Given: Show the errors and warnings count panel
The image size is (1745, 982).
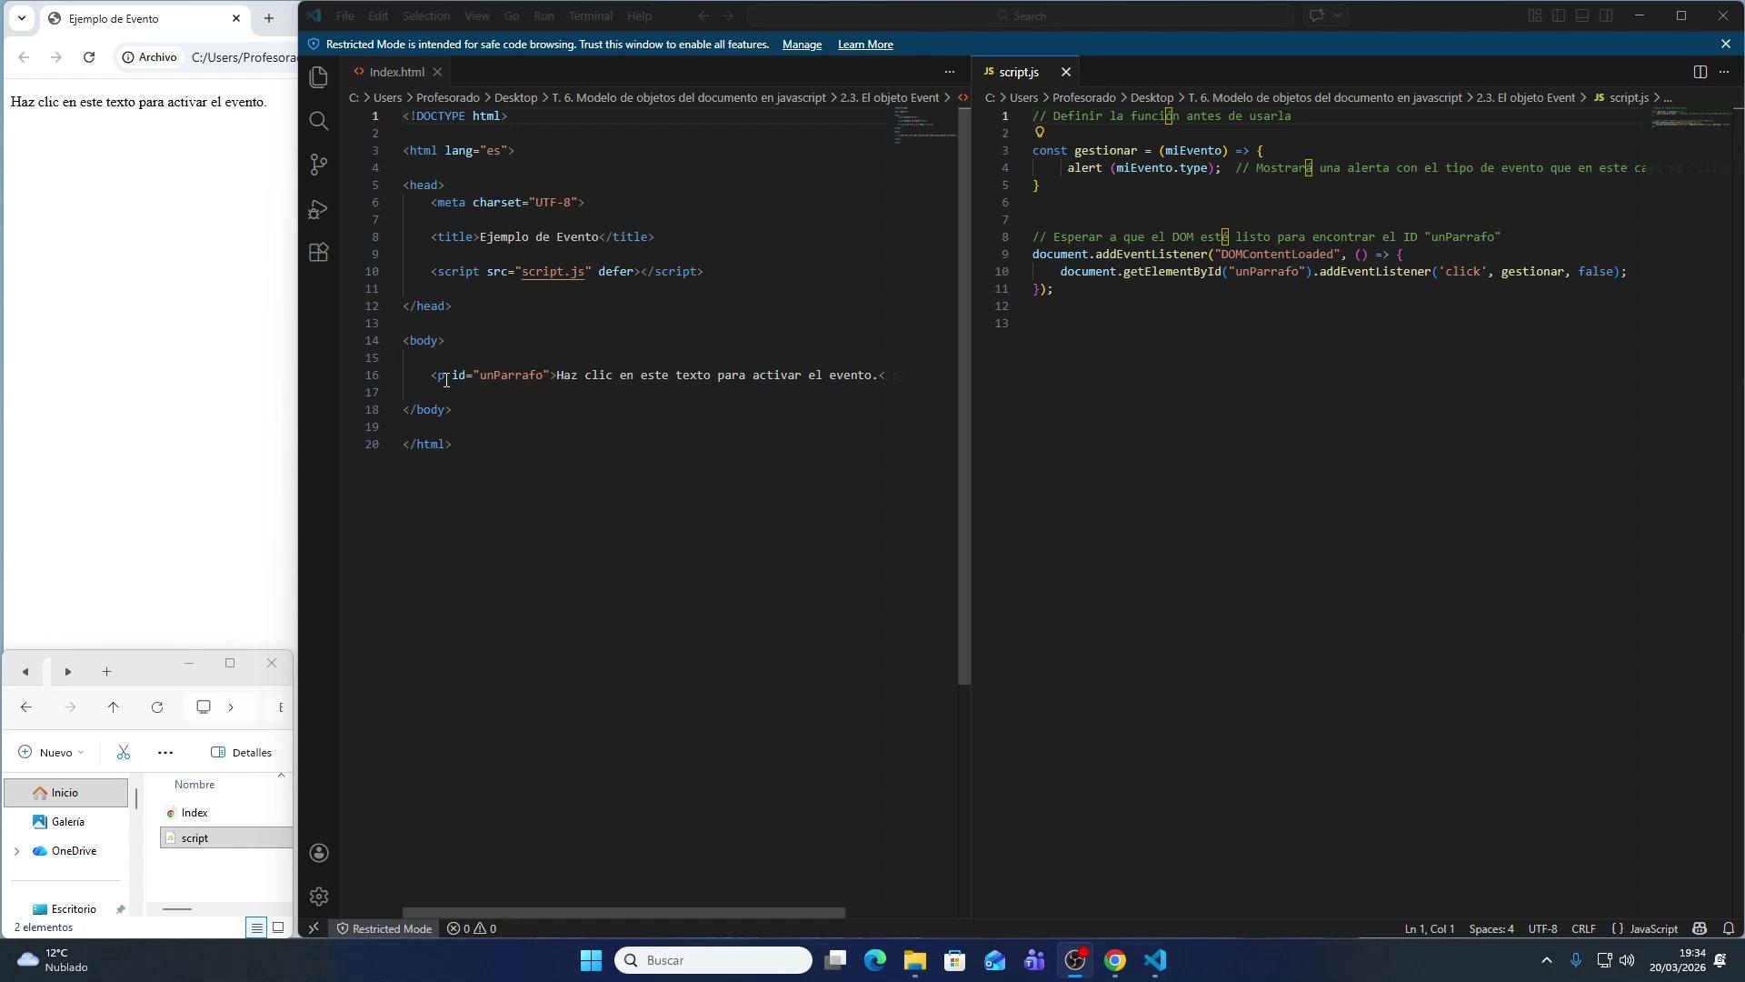Looking at the screenshot, I should pos(472,928).
